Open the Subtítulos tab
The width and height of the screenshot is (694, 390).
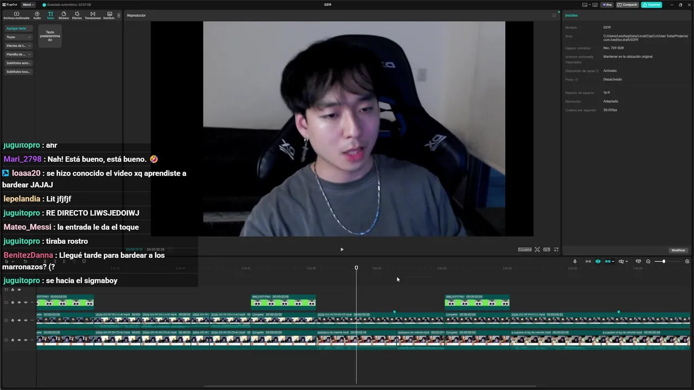click(x=109, y=15)
